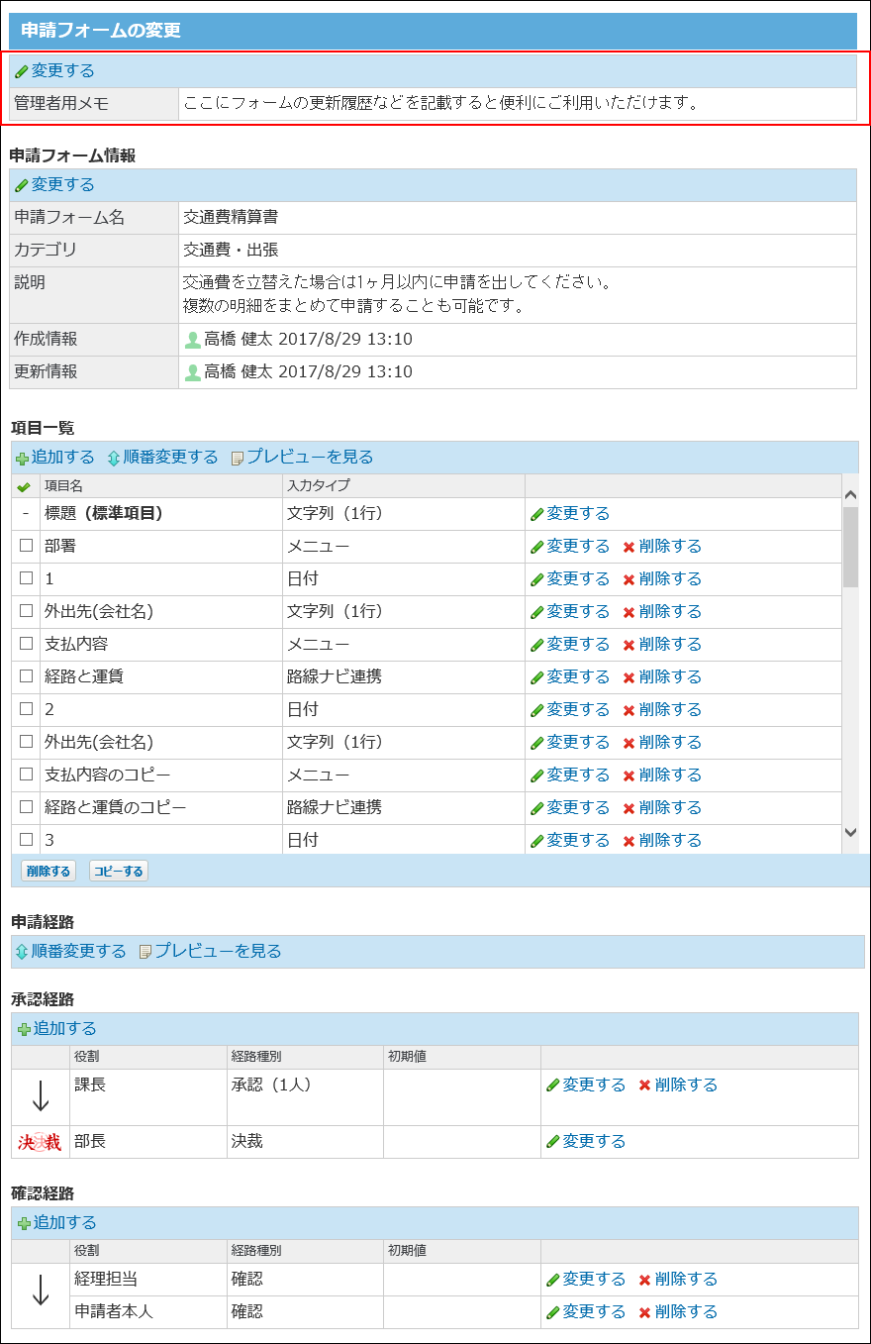871x1344 pixels.
Task: Click green plus icon in 確認経路
Action: point(24,1223)
